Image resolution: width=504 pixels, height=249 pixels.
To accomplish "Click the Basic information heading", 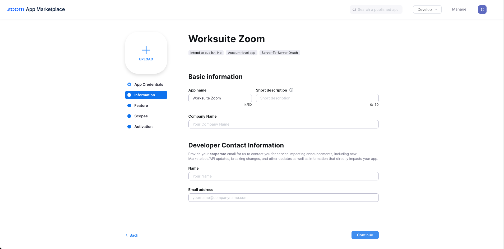I will tap(215, 77).
